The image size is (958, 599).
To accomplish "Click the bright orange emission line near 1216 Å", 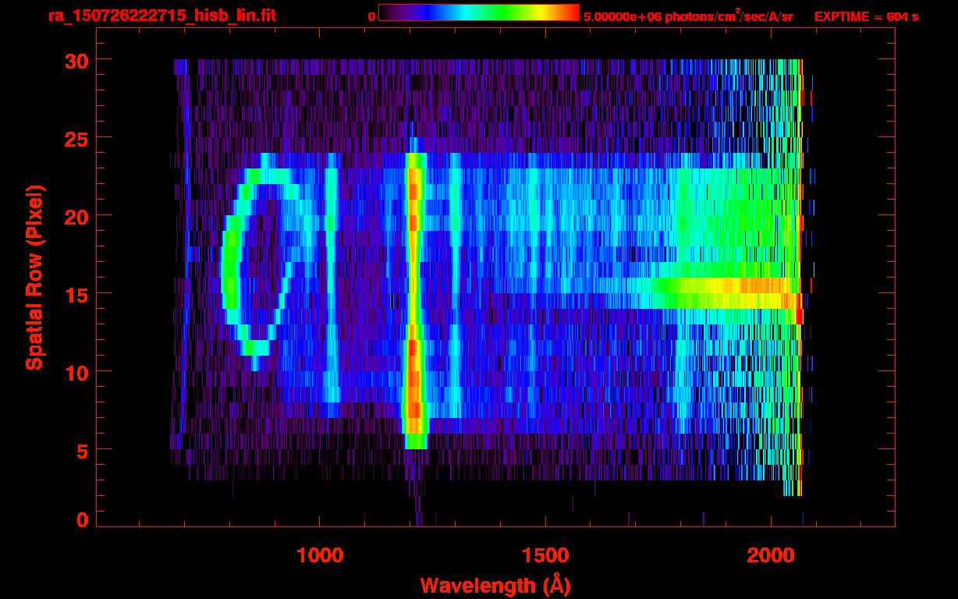I will (x=415, y=296).
